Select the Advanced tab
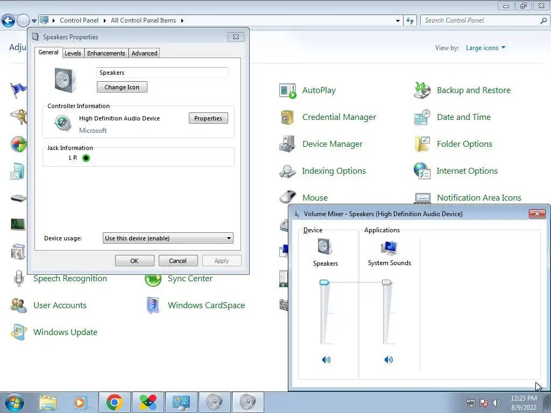 pyautogui.click(x=144, y=53)
